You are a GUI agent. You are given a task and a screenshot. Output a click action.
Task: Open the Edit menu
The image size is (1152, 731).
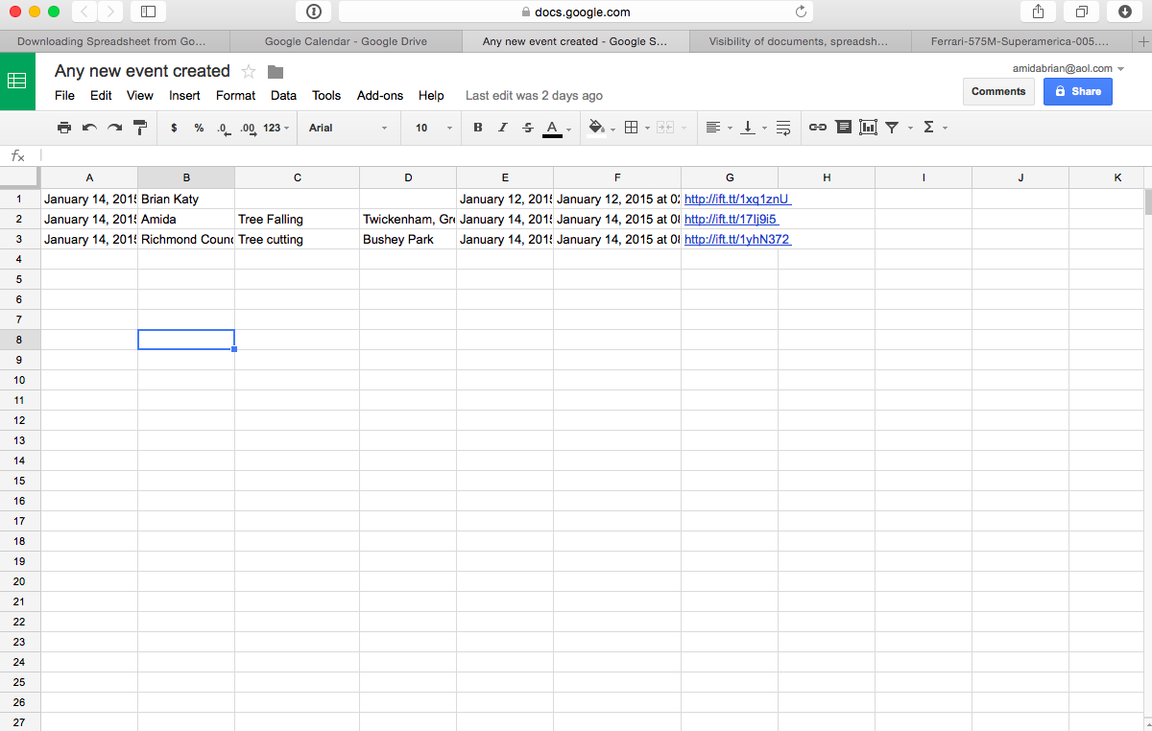coord(101,96)
